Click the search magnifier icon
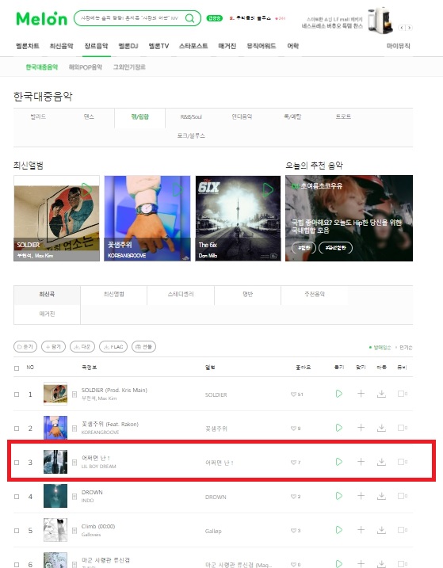Screen dimensions: 443x568 click(189, 18)
